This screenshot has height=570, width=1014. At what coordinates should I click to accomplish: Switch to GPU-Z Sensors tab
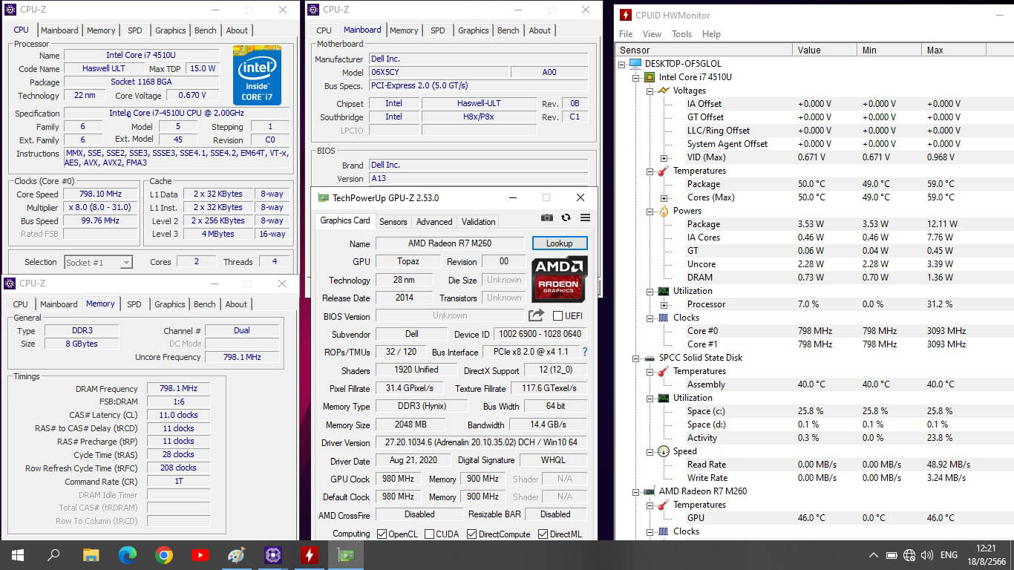(x=393, y=221)
